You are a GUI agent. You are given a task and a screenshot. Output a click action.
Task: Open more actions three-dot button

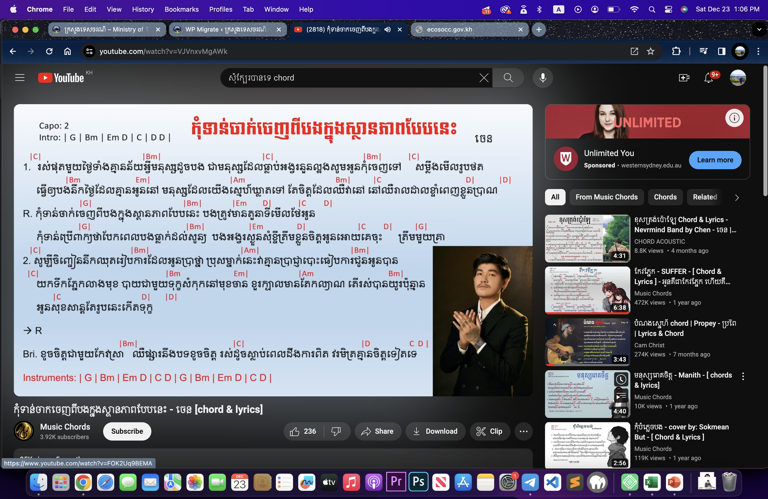click(x=523, y=431)
